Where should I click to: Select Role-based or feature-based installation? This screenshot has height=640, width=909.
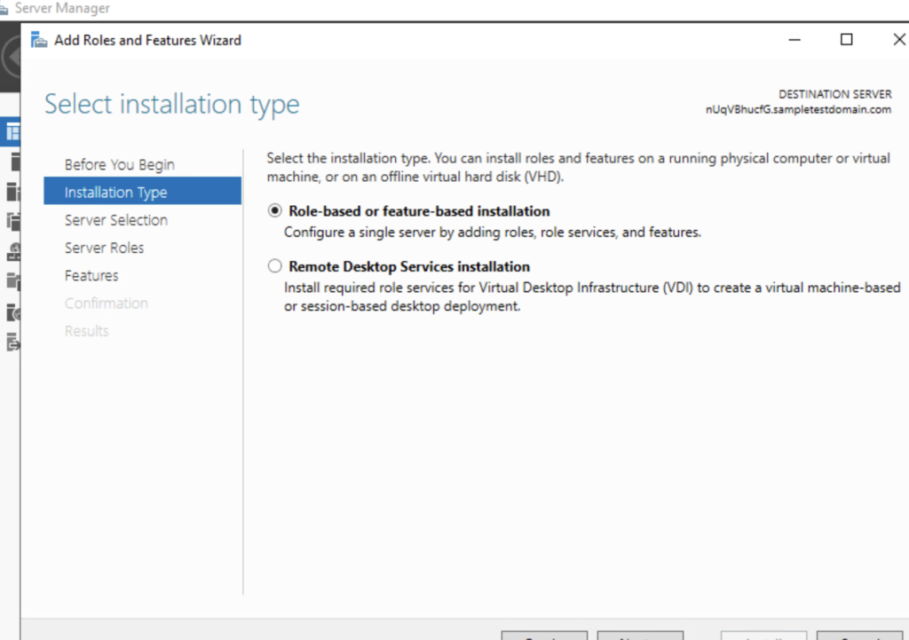[274, 211]
